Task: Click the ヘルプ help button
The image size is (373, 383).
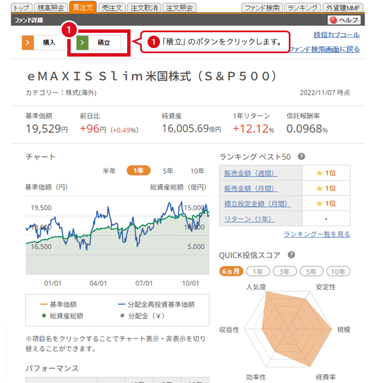Action: coord(344,20)
